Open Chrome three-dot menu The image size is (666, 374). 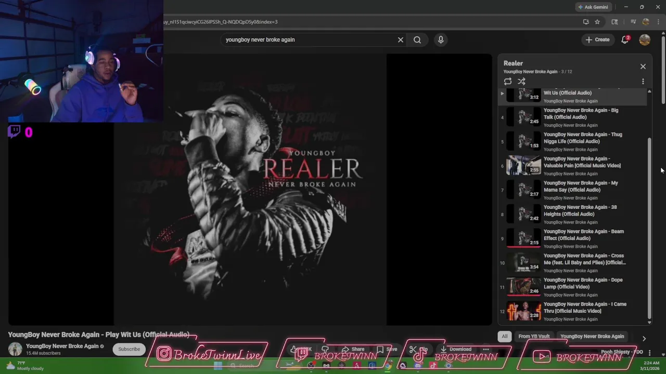[x=658, y=22]
